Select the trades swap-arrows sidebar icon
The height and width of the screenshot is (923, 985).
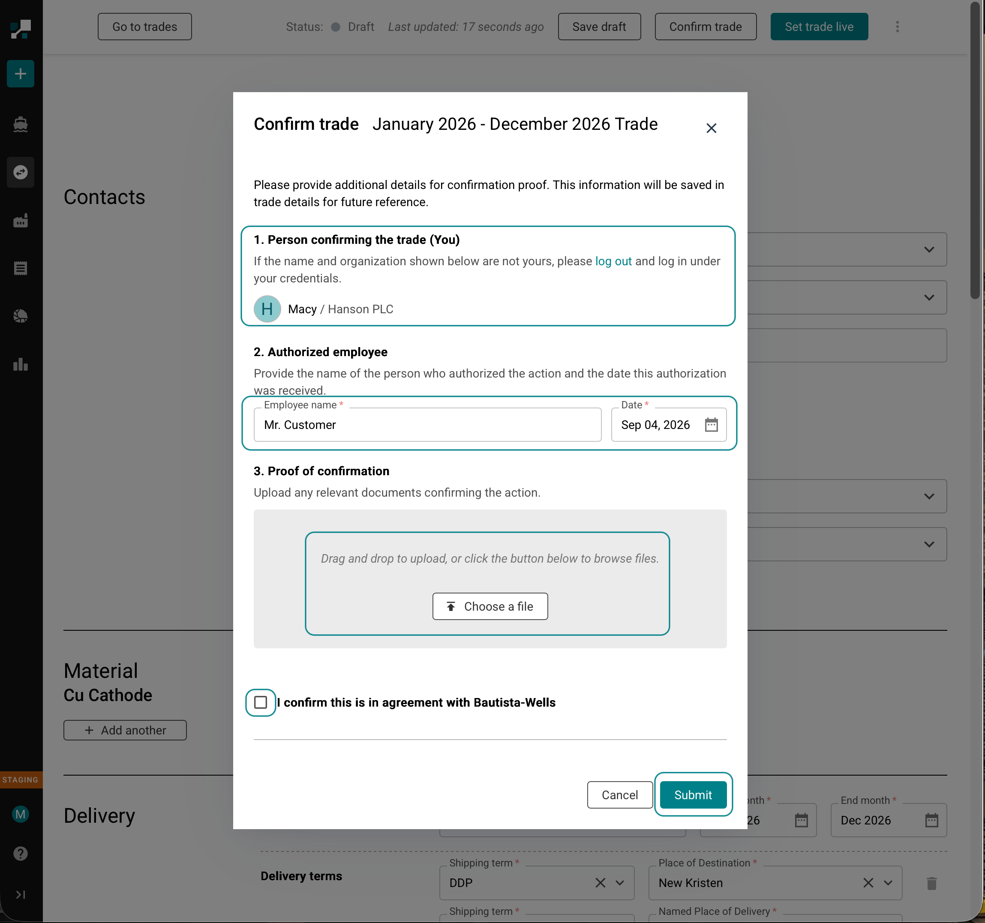(x=20, y=172)
